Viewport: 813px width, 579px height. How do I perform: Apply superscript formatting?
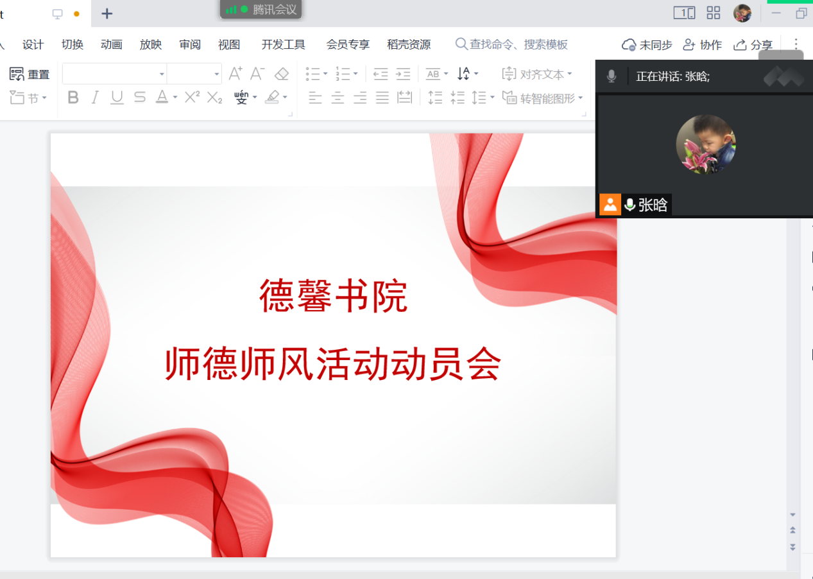(192, 98)
